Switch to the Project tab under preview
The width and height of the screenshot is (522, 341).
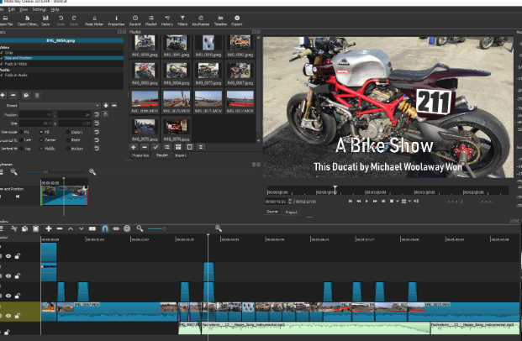click(292, 212)
